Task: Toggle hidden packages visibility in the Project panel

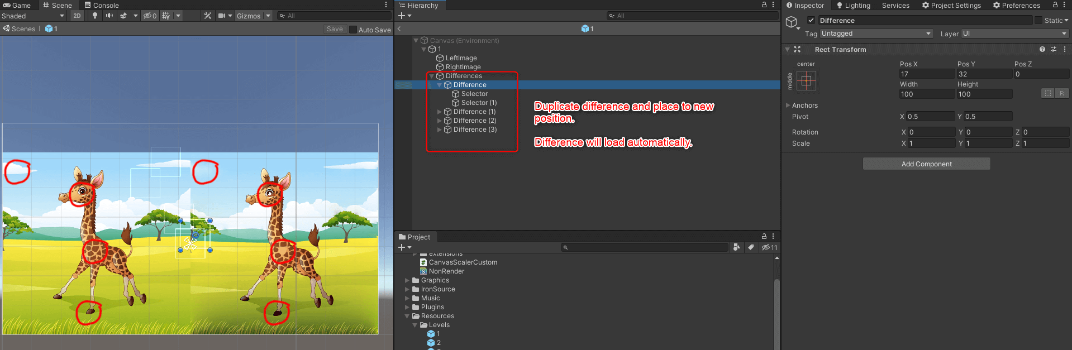Action: [769, 247]
